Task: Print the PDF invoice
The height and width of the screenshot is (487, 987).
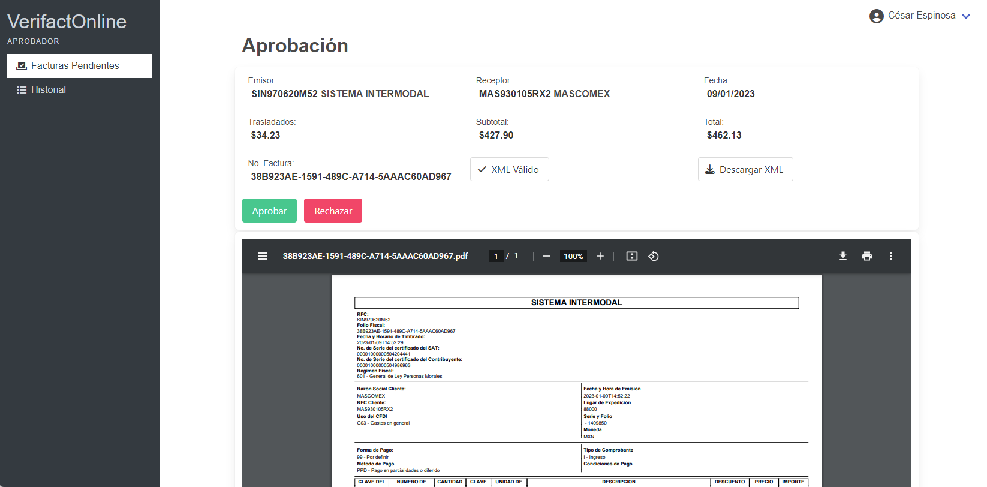Action: [x=866, y=256]
